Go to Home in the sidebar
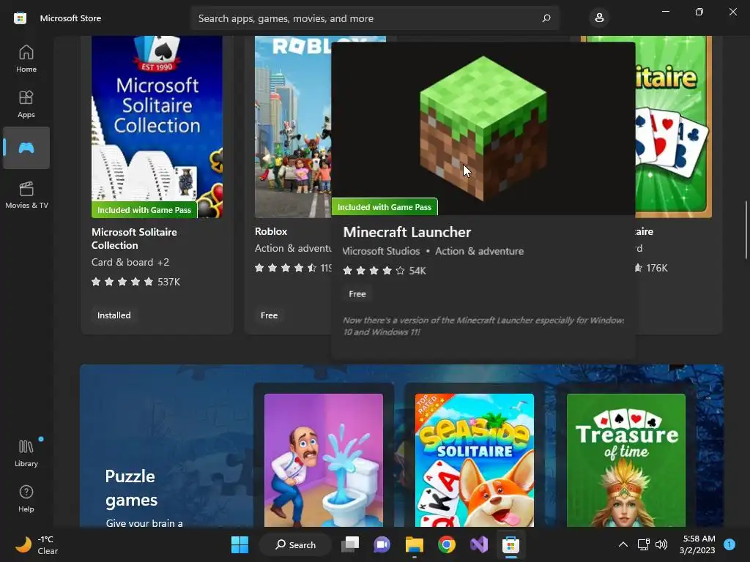Screen dimensions: 750x562 click(26, 59)
